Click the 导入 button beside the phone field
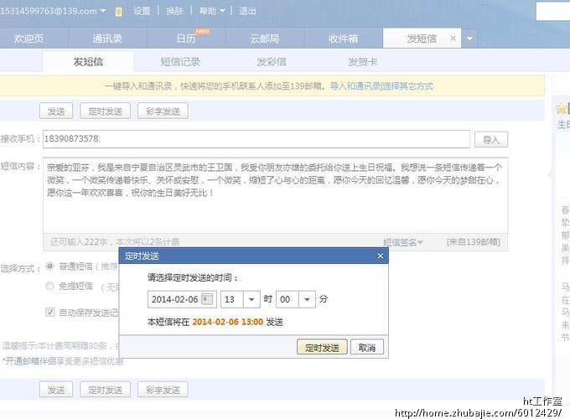The height and width of the screenshot is (419, 570). [x=491, y=140]
